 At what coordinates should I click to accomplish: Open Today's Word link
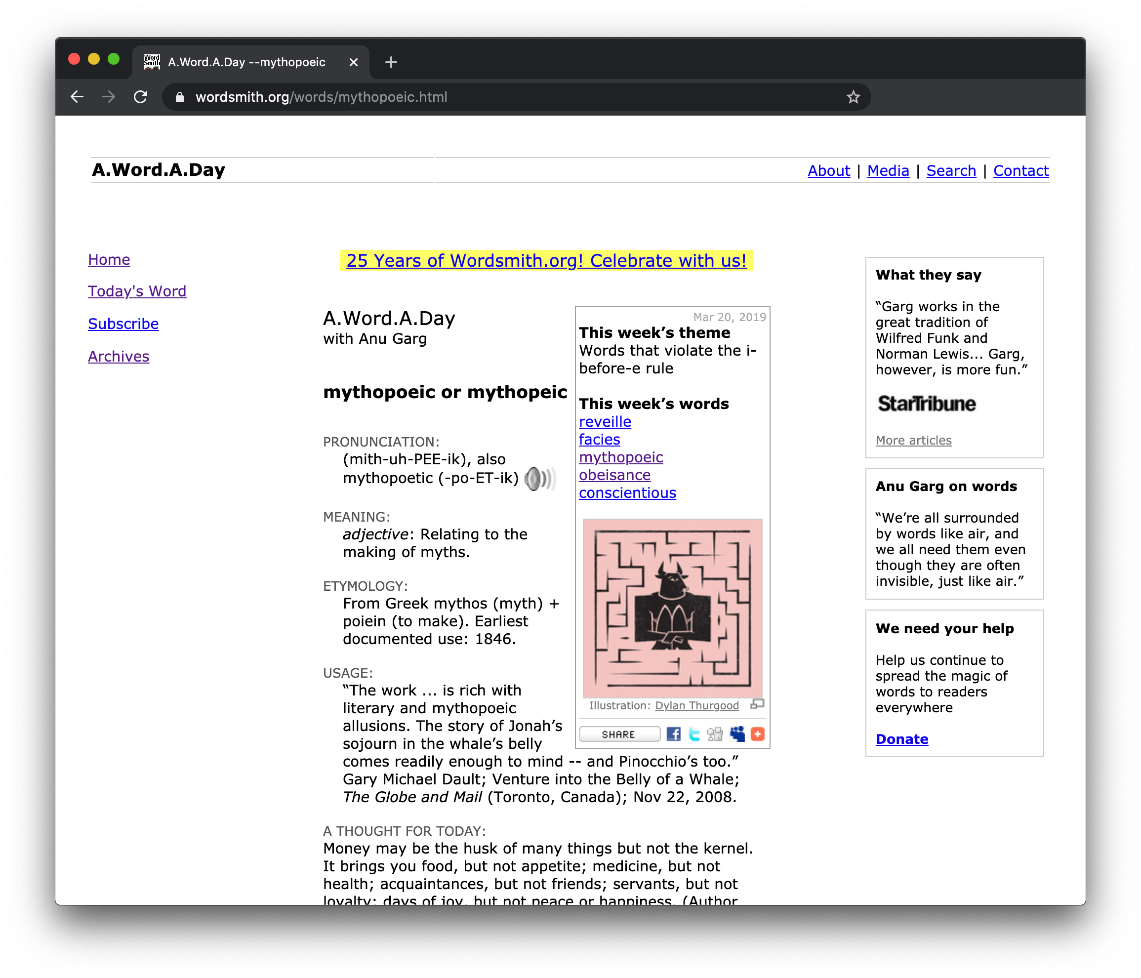pyautogui.click(x=137, y=291)
